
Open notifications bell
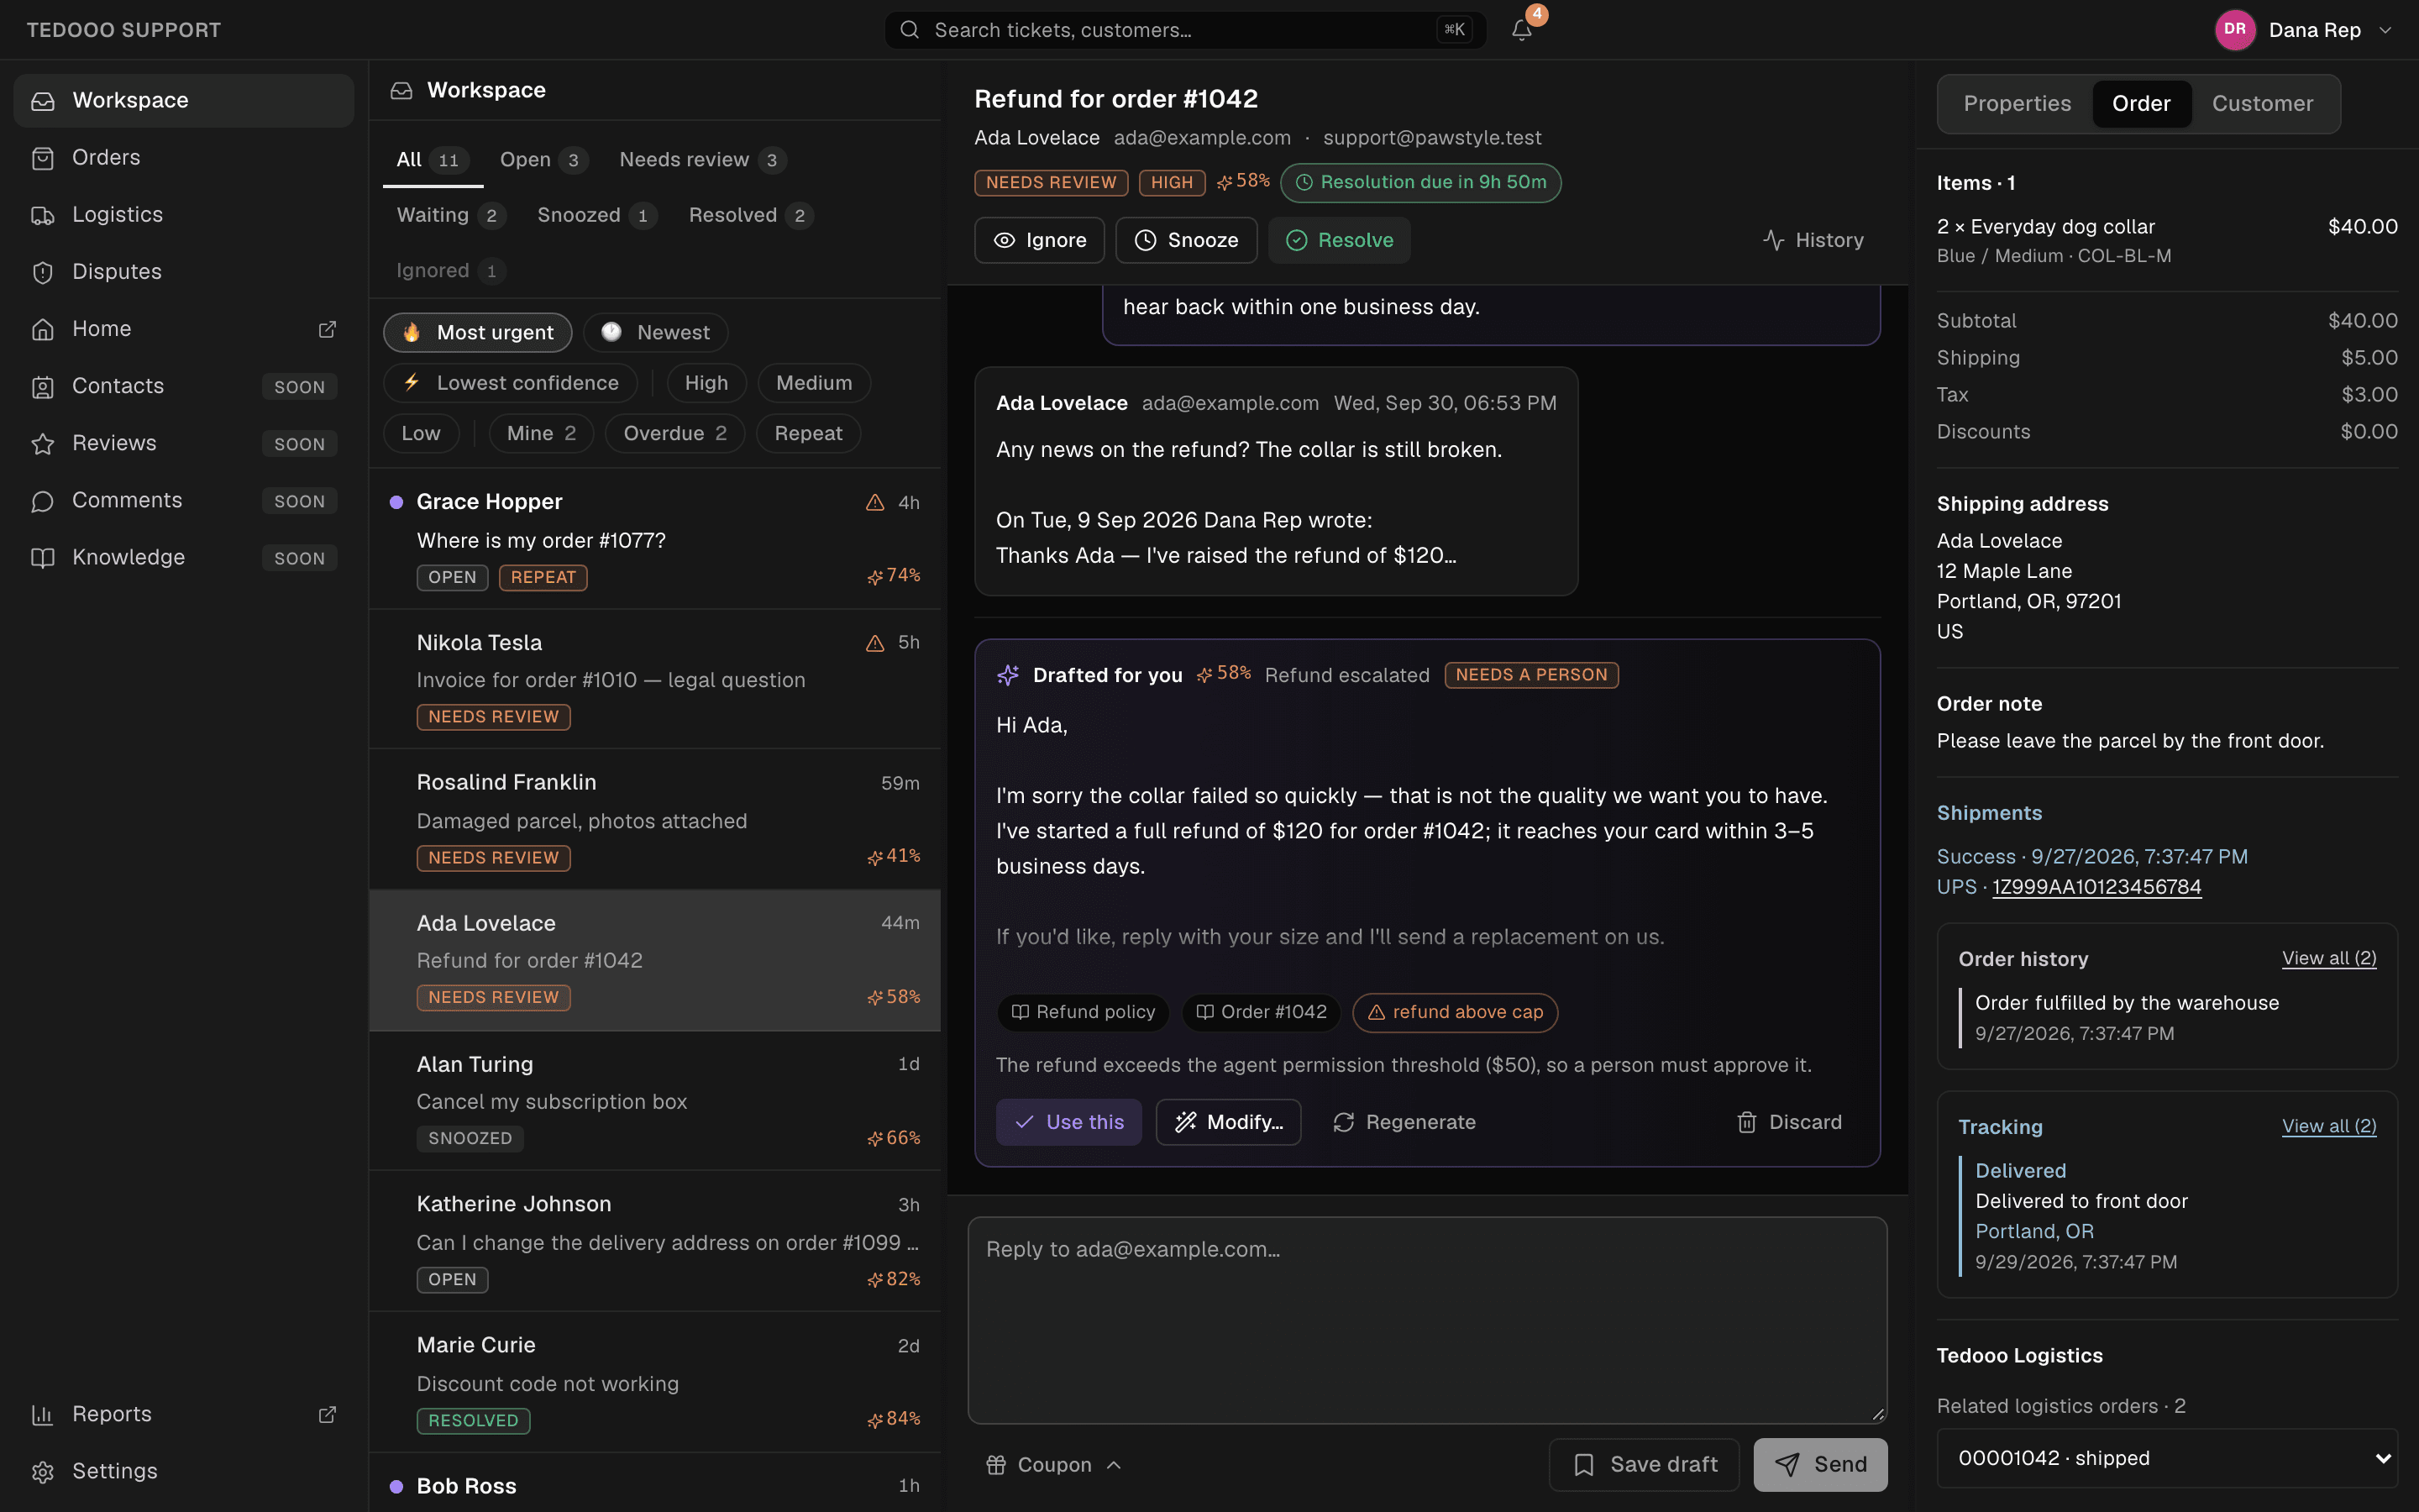[x=1521, y=30]
